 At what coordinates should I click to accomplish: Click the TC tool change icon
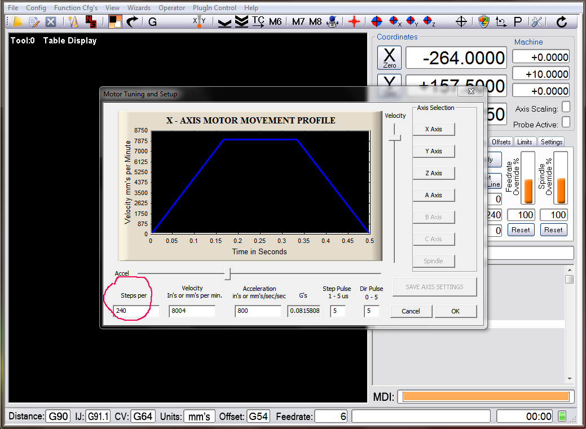point(258,21)
